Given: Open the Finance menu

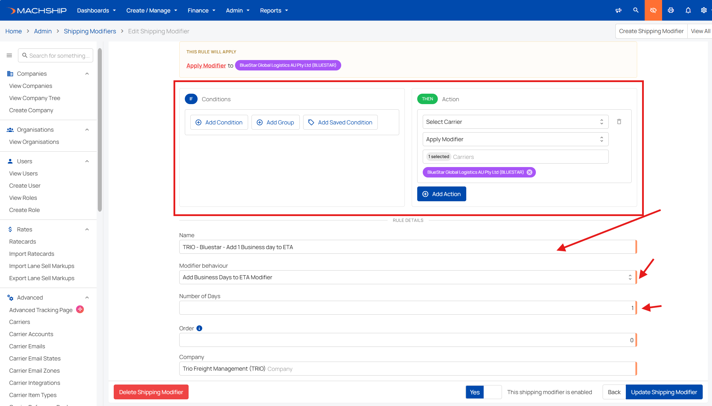Looking at the screenshot, I should tap(202, 10).
